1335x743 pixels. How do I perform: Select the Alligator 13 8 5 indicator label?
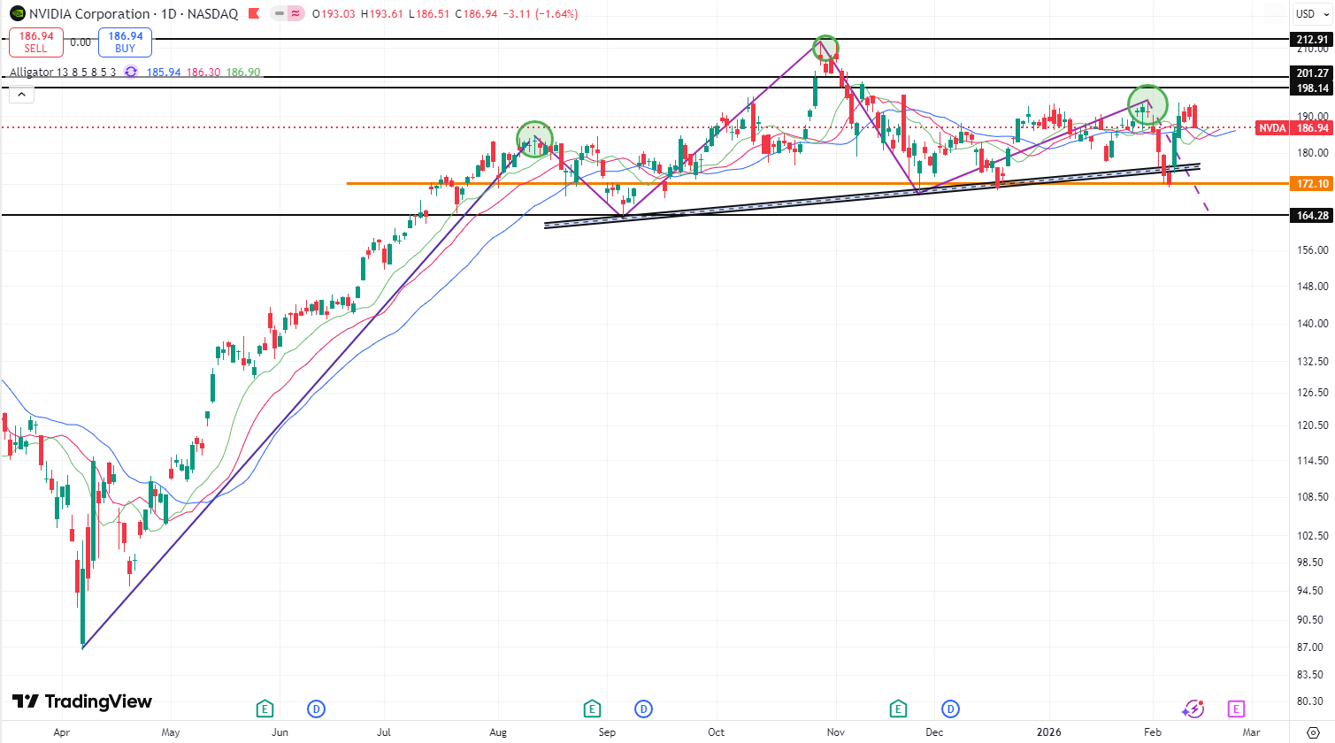click(62, 72)
